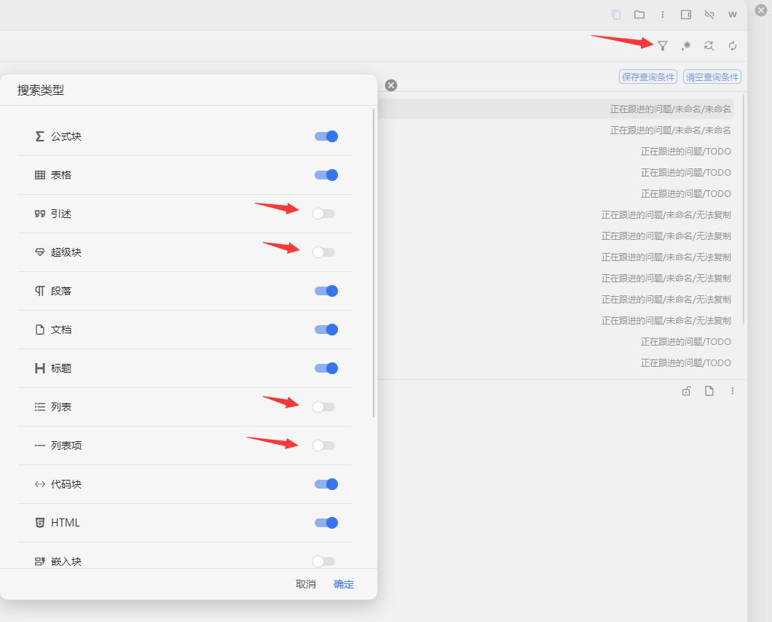Click the W icon in top bar
Image resolution: width=772 pixels, height=622 pixels.
pyautogui.click(x=733, y=15)
